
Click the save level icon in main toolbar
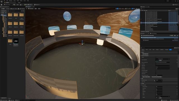click(x=1, y=5)
